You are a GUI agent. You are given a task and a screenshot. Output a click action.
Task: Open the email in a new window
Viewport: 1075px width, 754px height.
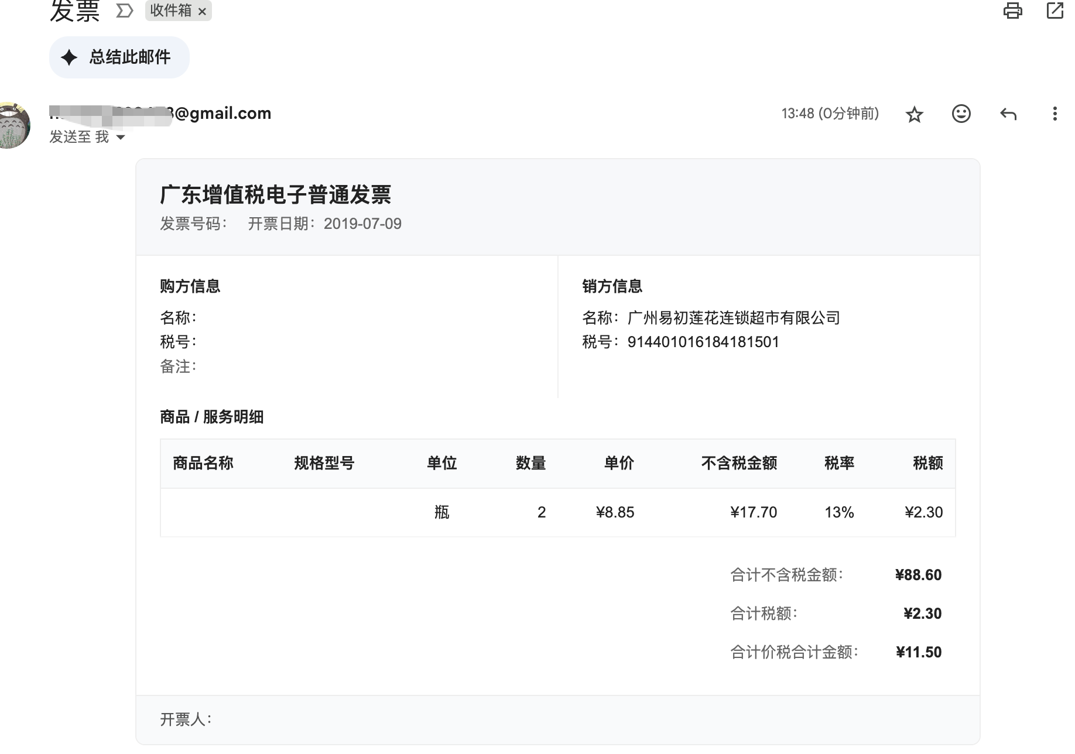tap(1055, 11)
